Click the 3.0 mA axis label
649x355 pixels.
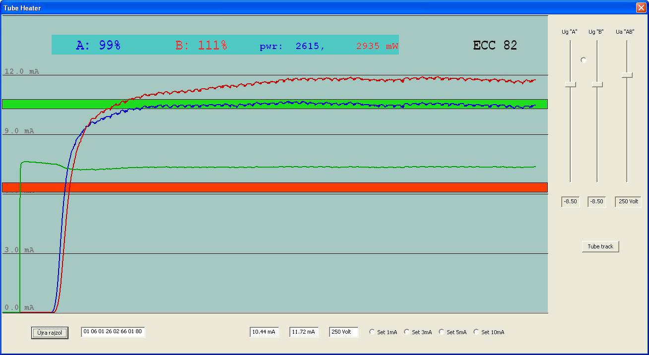pyautogui.click(x=19, y=250)
